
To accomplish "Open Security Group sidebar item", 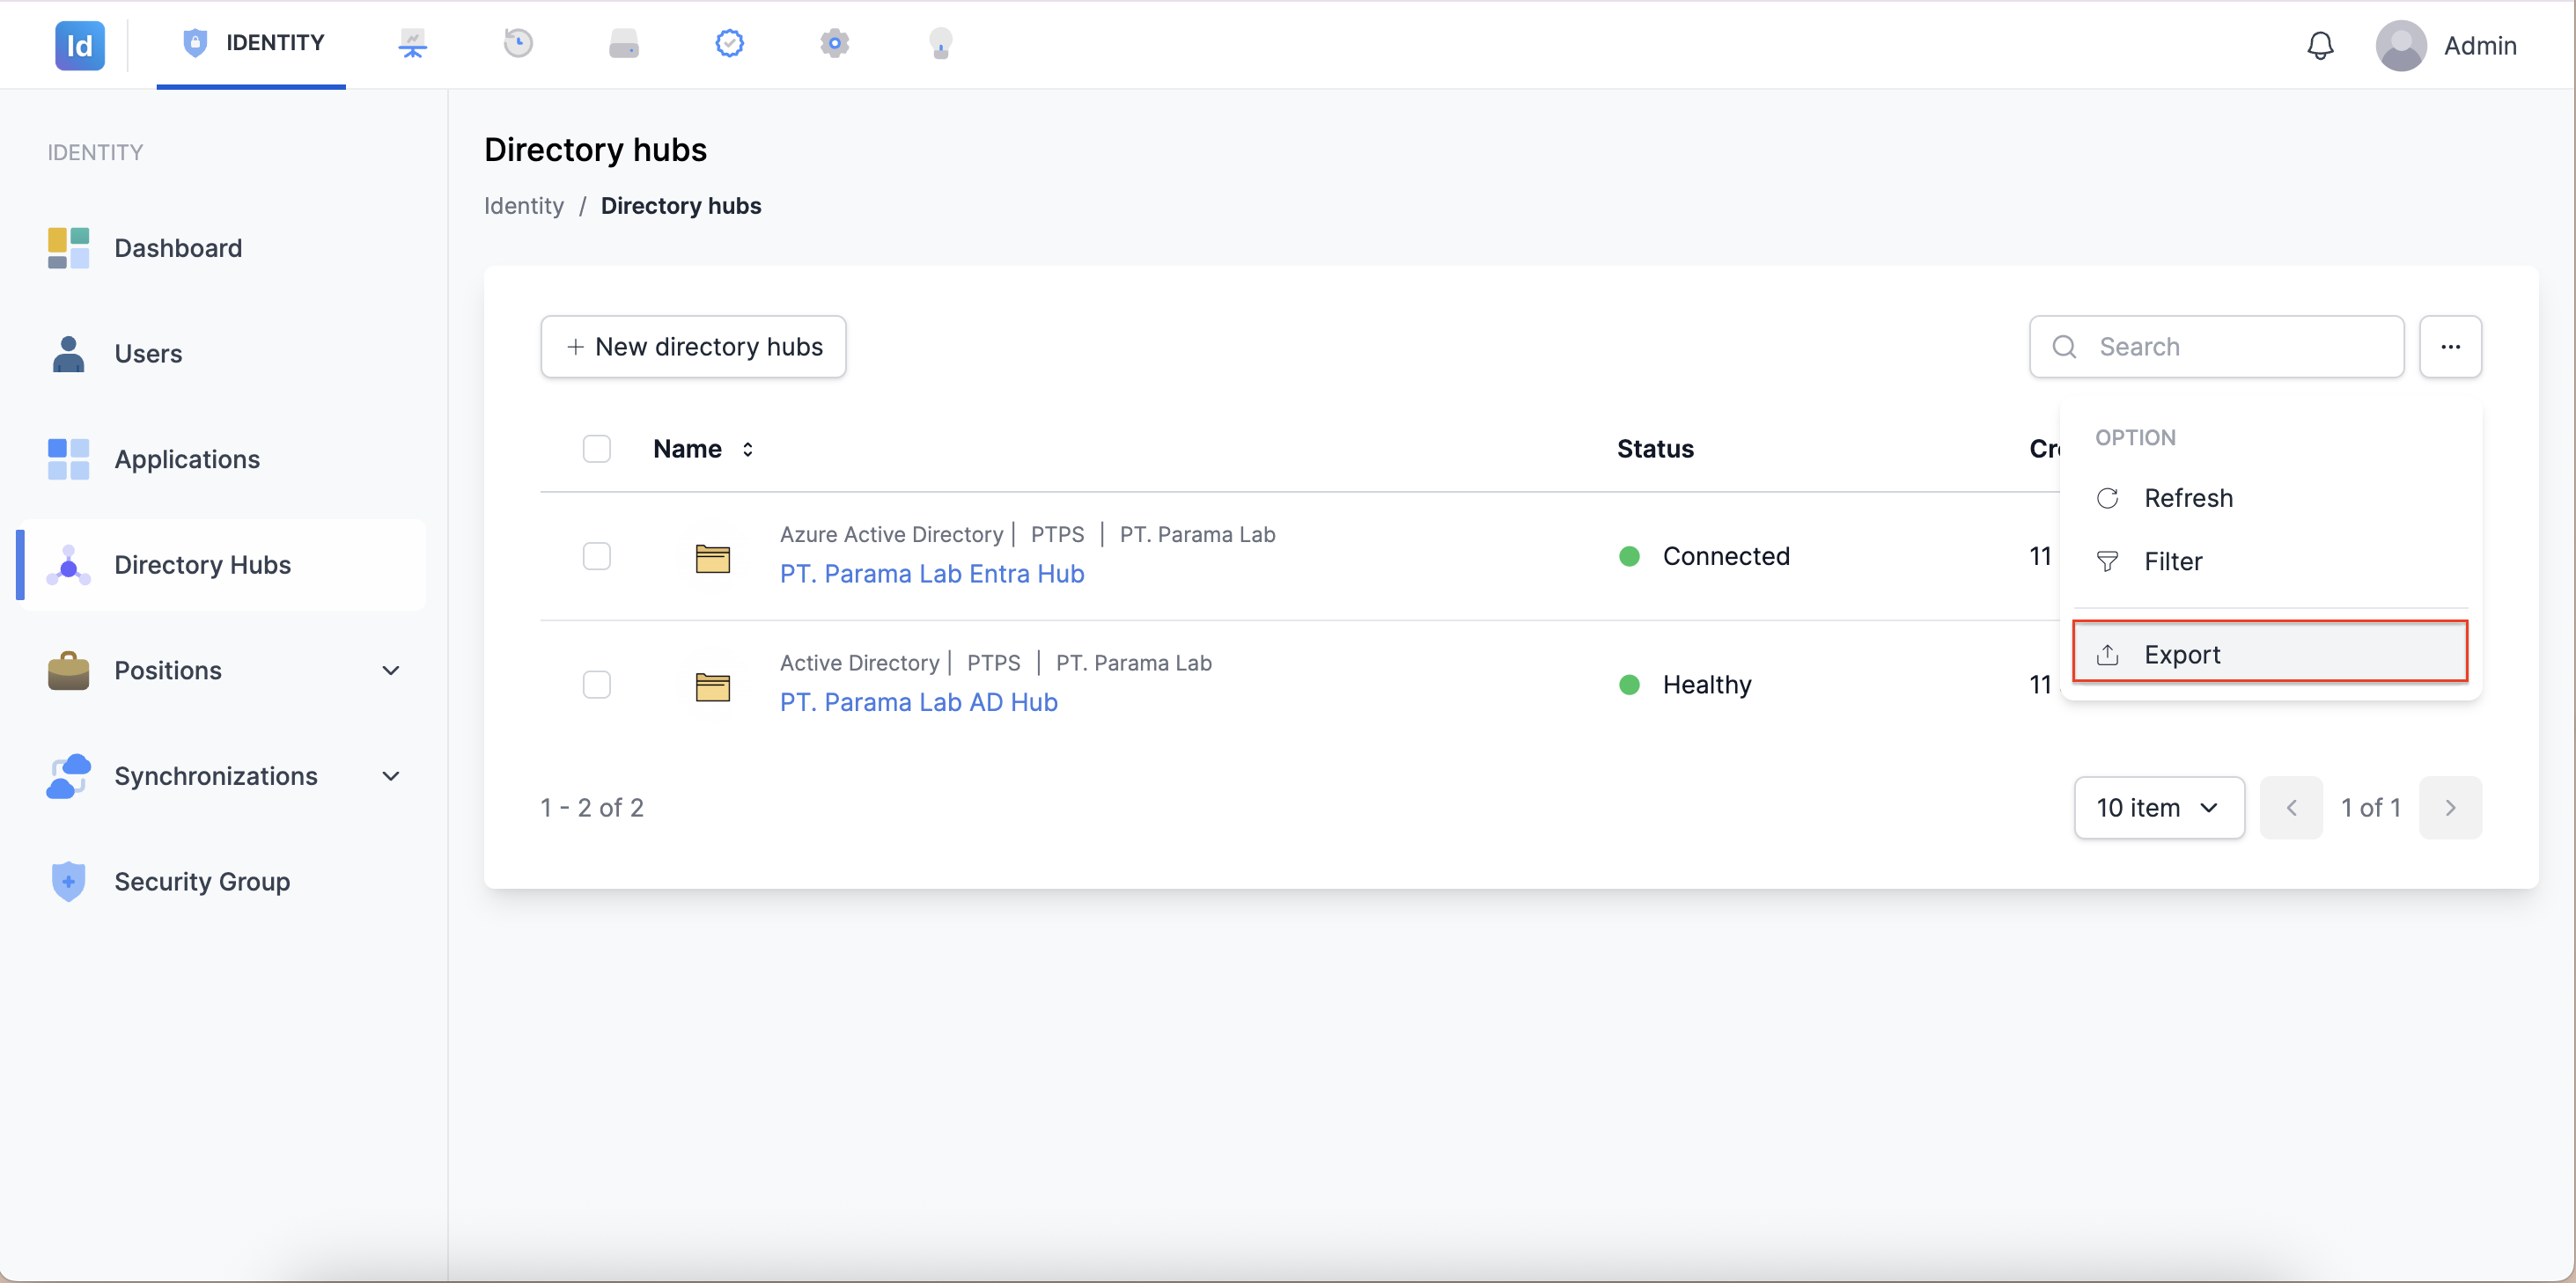I will [222, 882].
